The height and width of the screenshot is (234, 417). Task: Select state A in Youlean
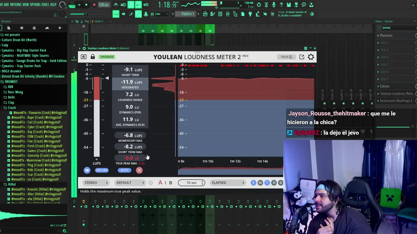[160, 183]
